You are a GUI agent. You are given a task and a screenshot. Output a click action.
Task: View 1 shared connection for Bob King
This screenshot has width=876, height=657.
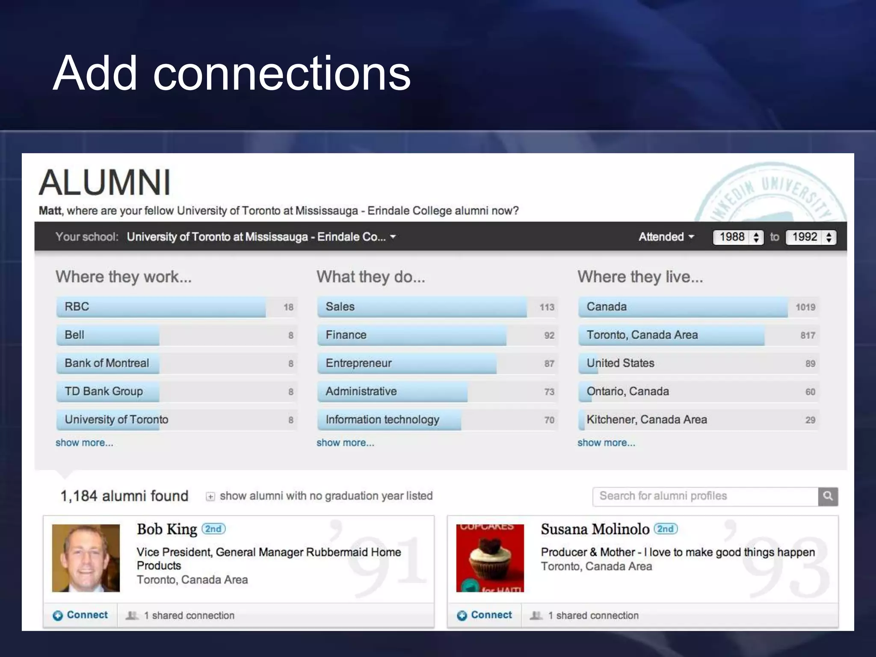[x=189, y=616]
